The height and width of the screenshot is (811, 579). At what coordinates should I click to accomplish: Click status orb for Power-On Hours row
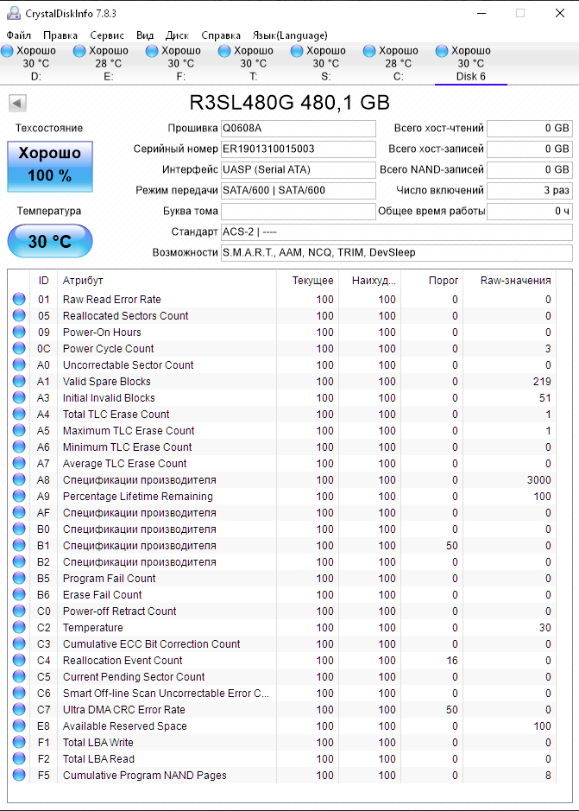click(19, 332)
